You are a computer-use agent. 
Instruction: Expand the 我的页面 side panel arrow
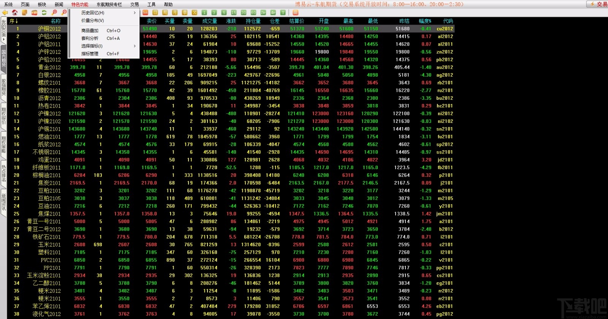tap(3, 39)
